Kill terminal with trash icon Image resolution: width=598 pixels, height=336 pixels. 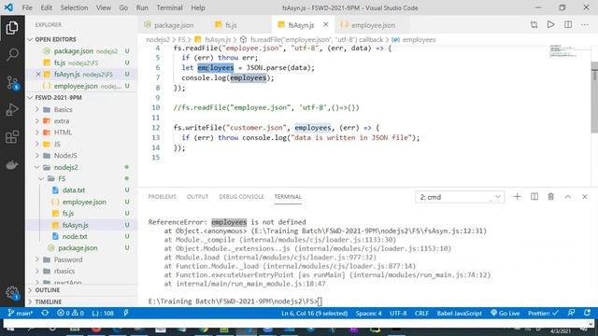(550, 197)
